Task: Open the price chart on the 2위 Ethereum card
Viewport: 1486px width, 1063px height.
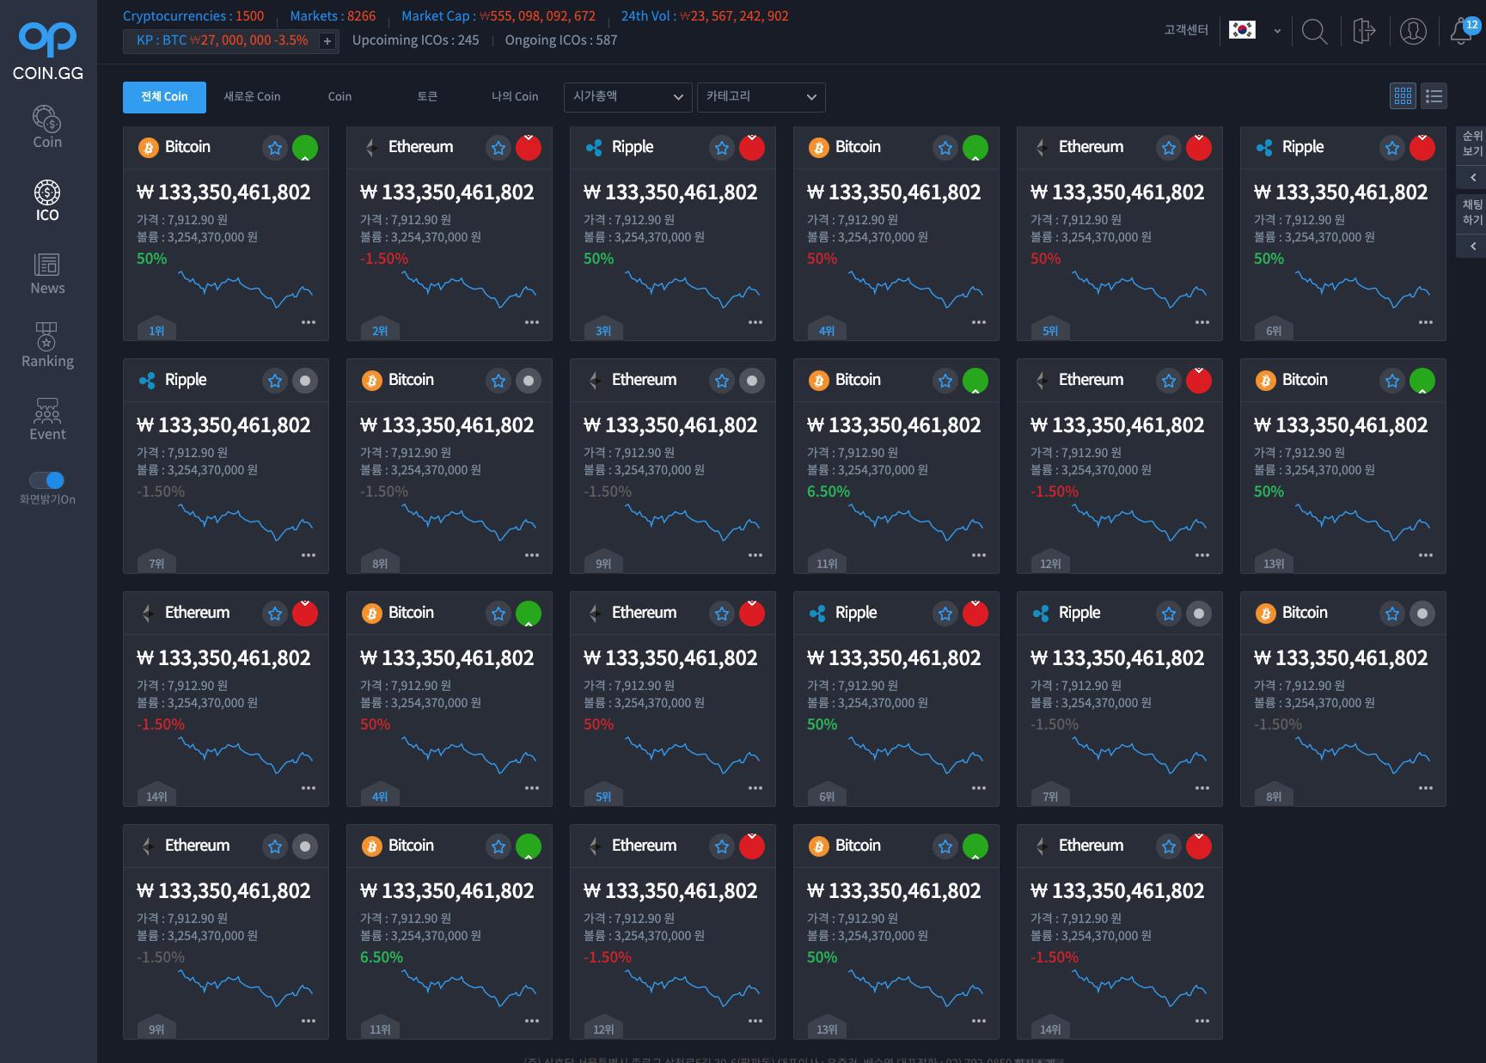Action: point(469,289)
